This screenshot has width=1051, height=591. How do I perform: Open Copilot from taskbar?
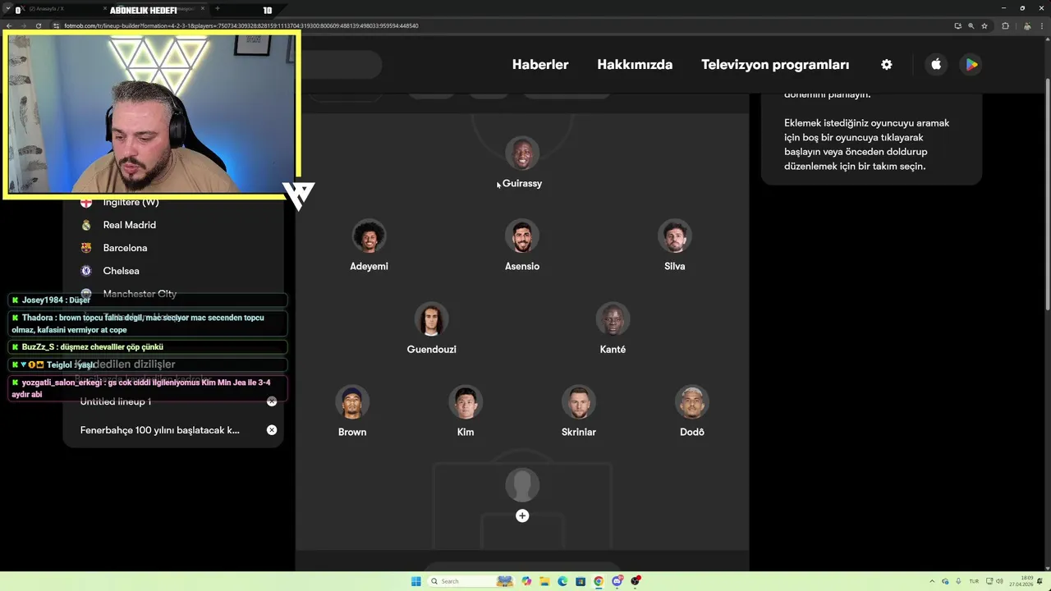point(526,581)
